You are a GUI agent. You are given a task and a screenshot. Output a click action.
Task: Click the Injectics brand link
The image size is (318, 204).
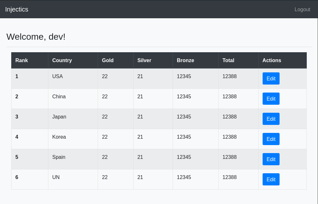tap(17, 9)
